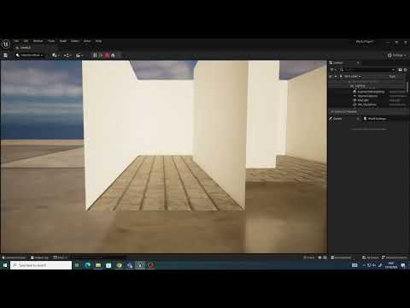The image size is (410, 308).
Task: Select SkyAtmosphere in the Outliner
Action: (367, 96)
